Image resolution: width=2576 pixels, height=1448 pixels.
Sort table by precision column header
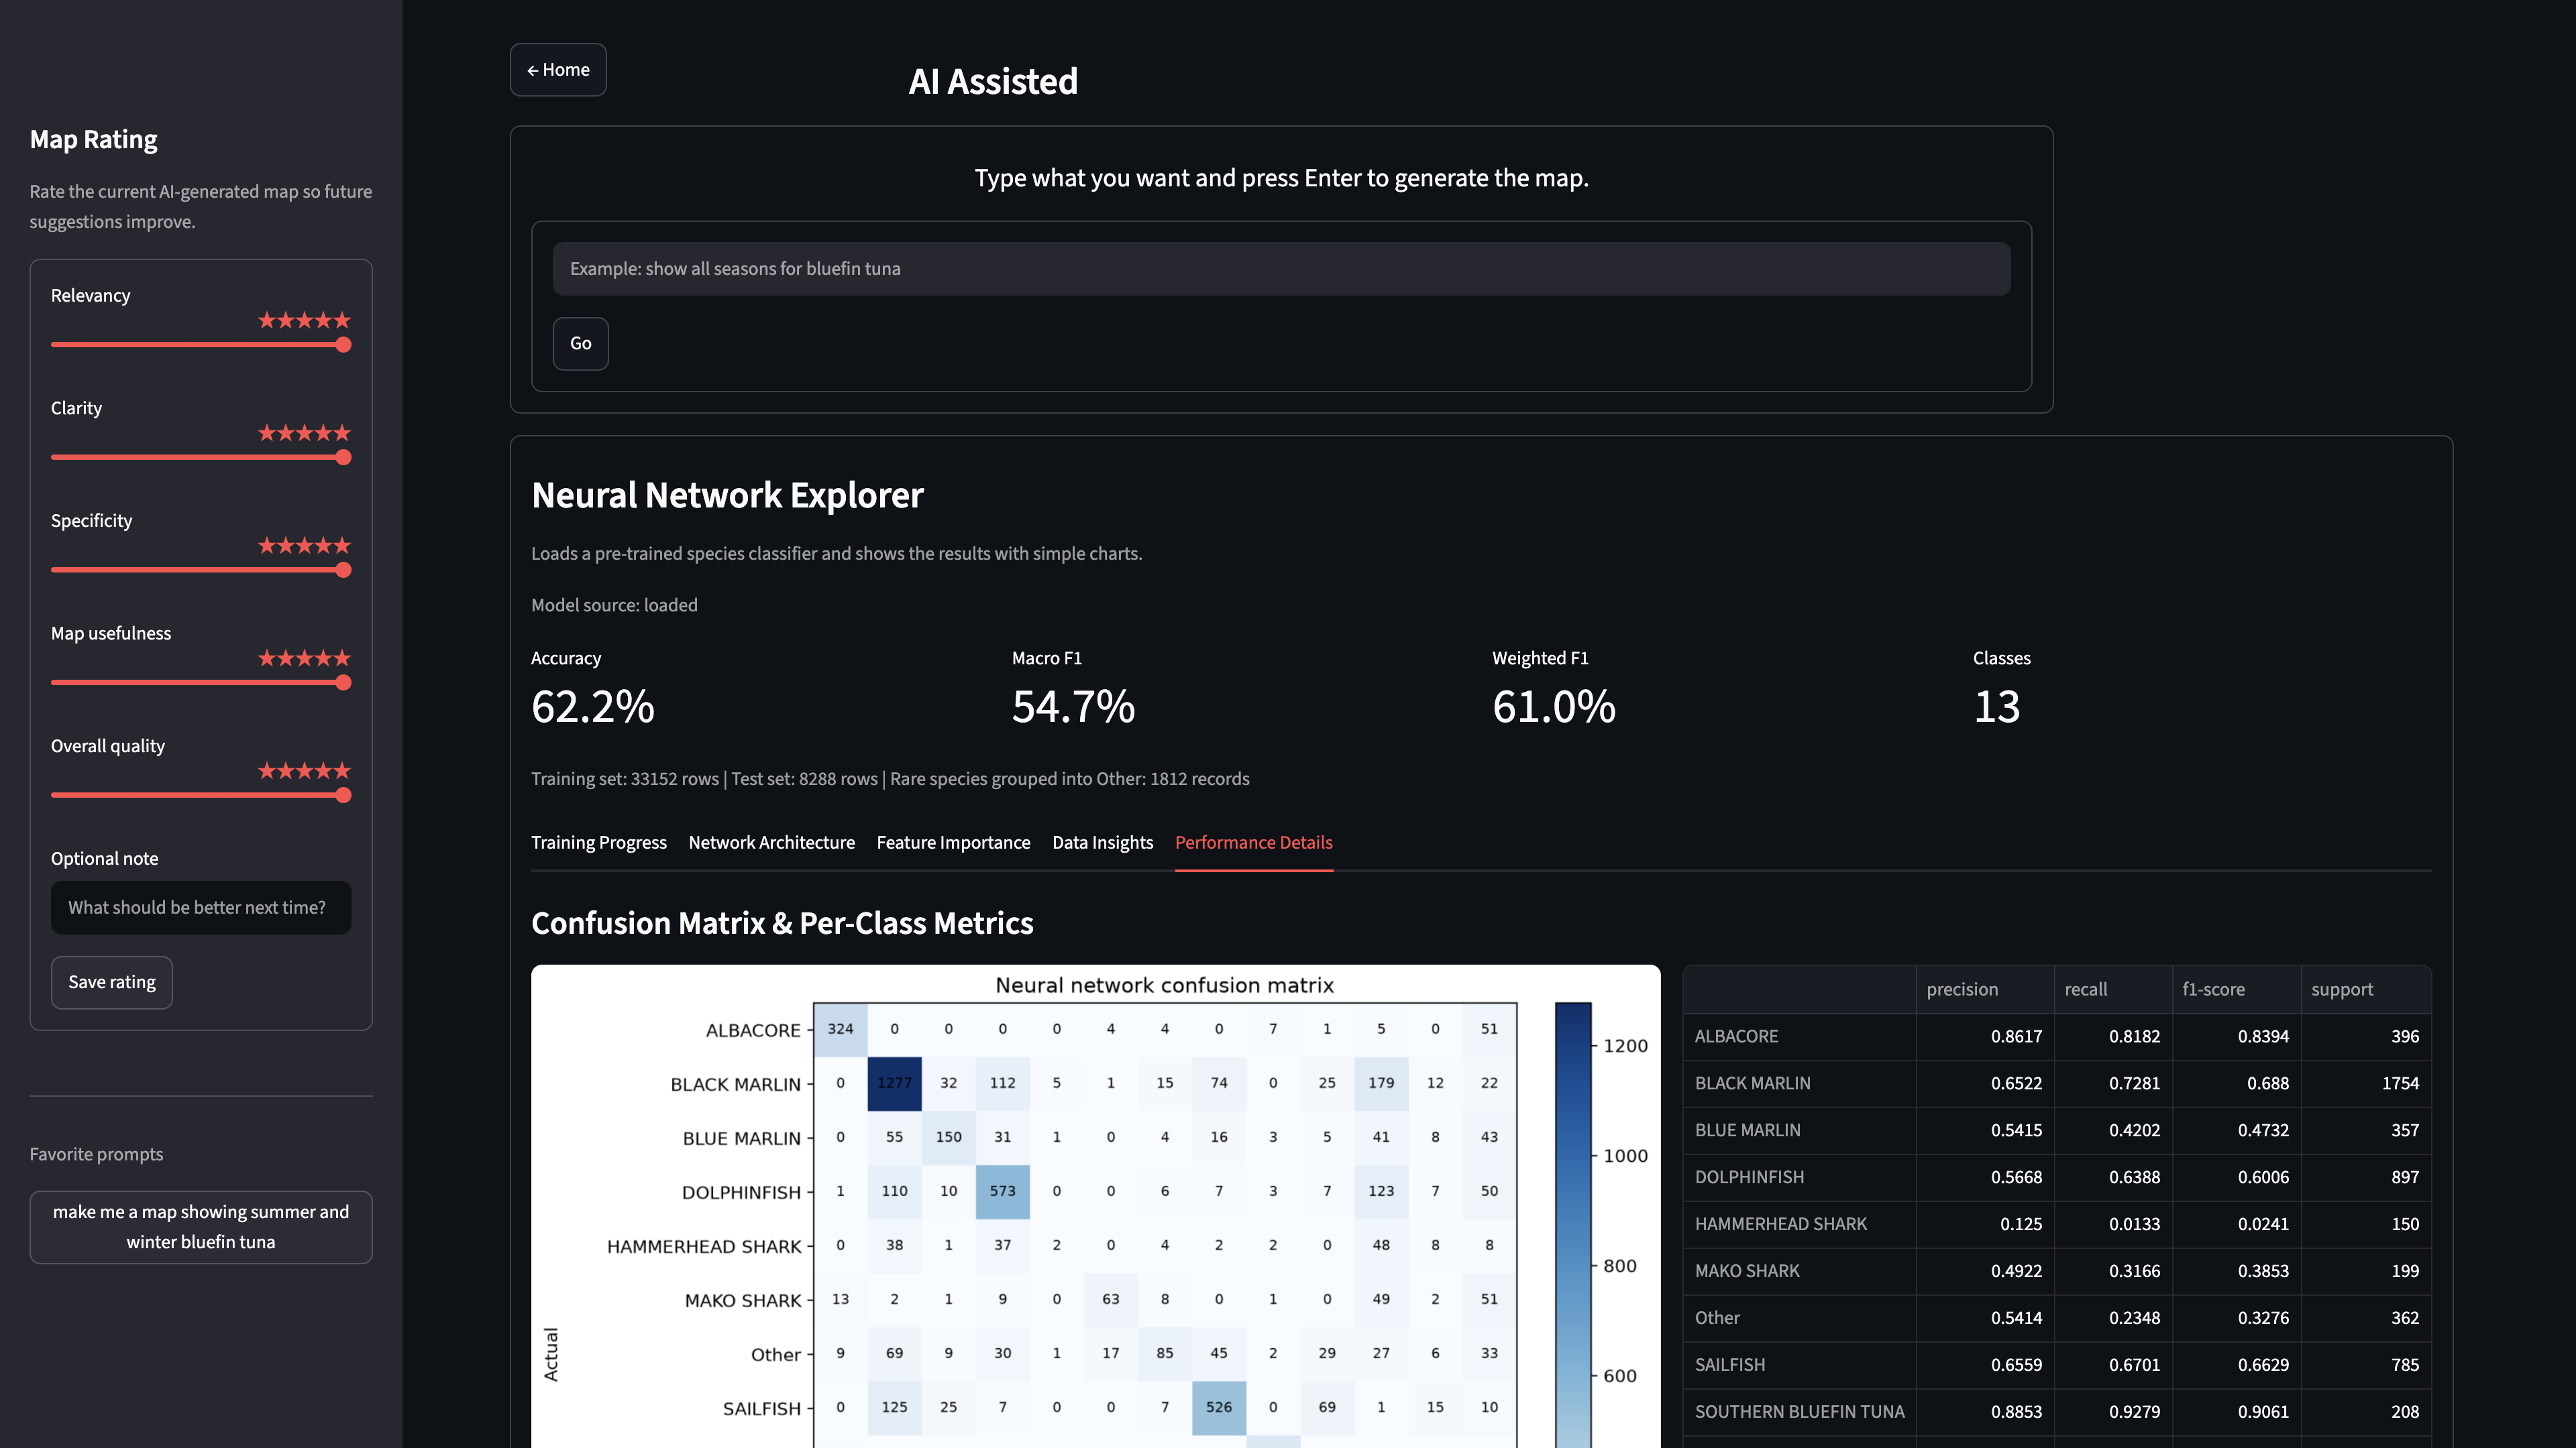(x=1984, y=989)
